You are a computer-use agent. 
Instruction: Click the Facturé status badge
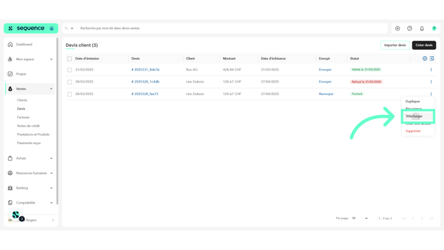click(357, 94)
